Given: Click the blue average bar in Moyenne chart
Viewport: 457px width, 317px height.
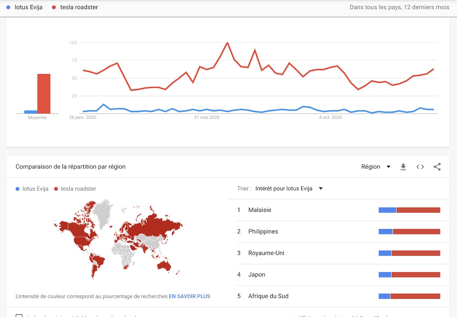Looking at the screenshot, I should tap(30, 112).
